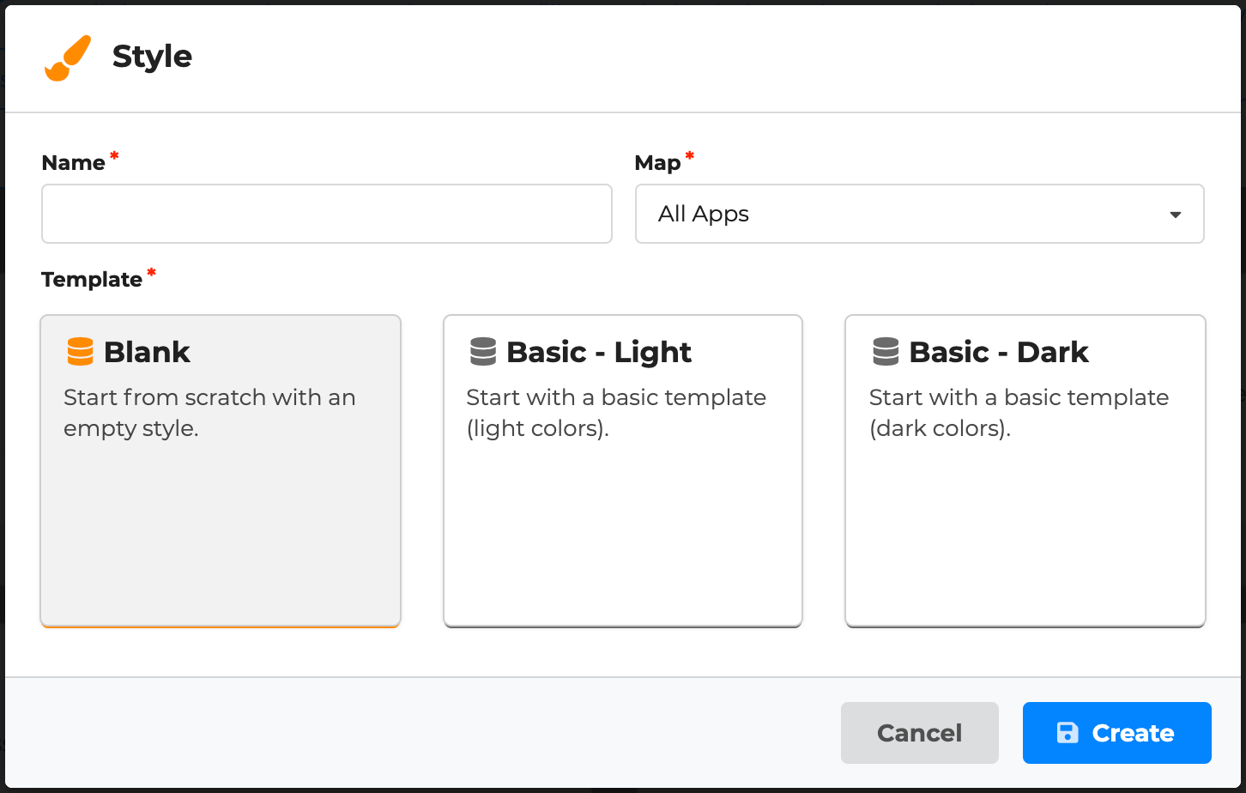Click the Create button label
Screen dimensions: 1246x793
pyautogui.click(x=1133, y=733)
